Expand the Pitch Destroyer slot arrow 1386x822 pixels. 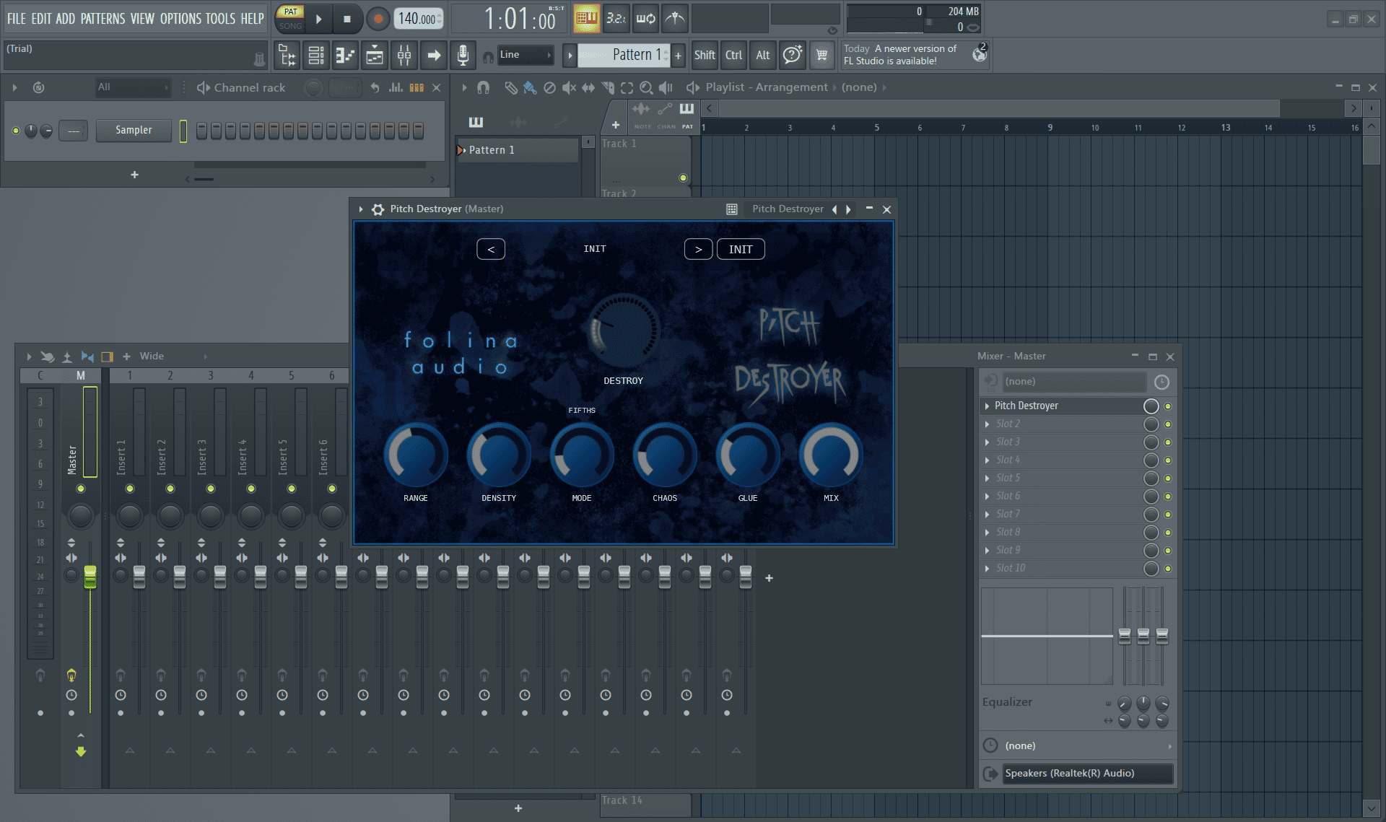[x=987, y=406]
